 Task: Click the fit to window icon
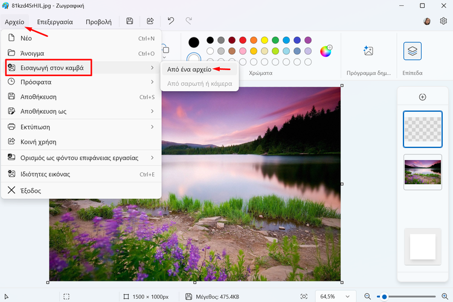pyautogui.click(x=304, y=297)
